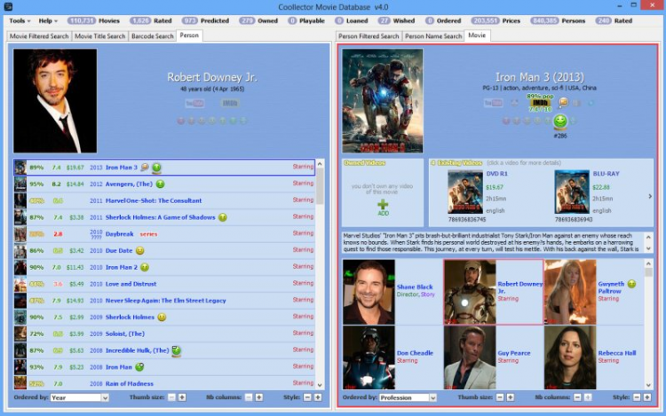Select the DVD R1 video thumbnail
Screen dimensions: 666x416
(465, 192)
